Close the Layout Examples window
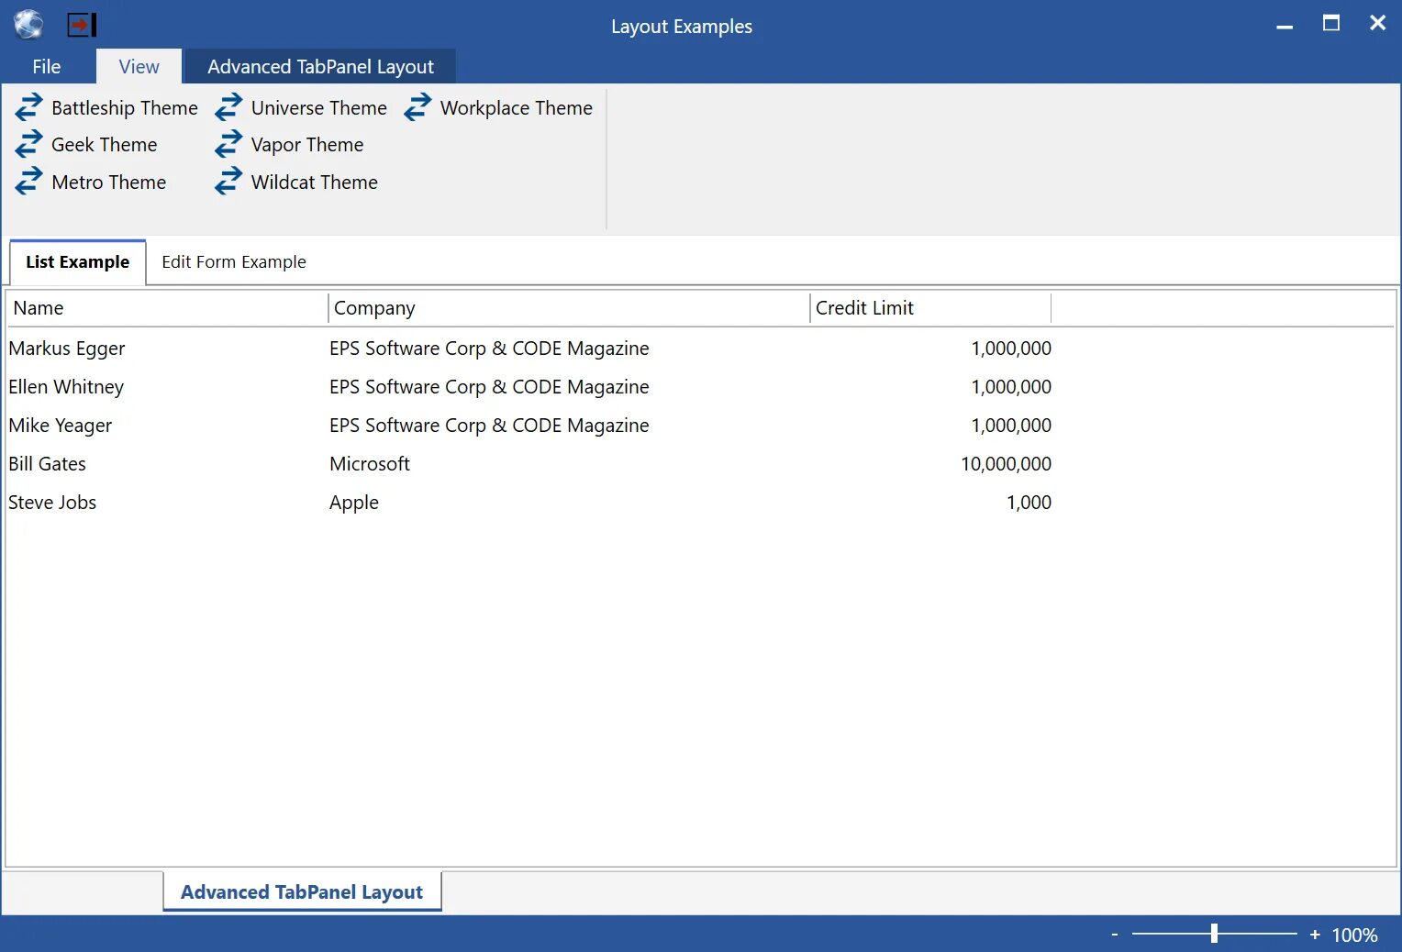 (1377, 24)
